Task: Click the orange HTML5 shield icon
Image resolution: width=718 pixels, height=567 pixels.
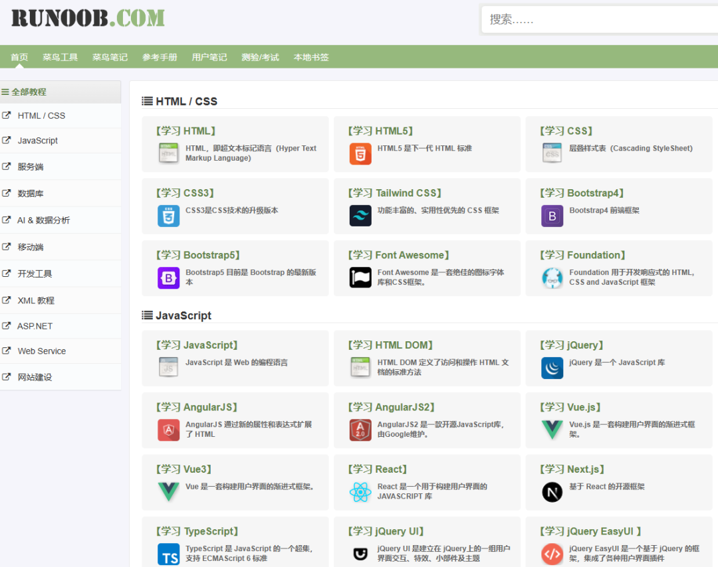Action: 360,153
